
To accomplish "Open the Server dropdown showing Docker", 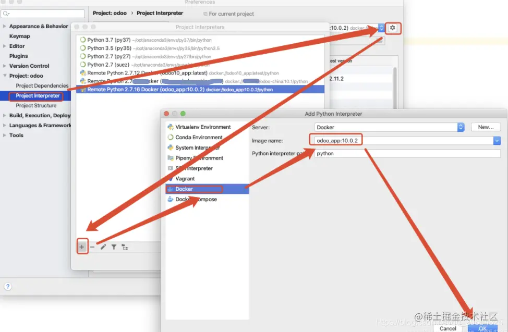I will point(390,127).
